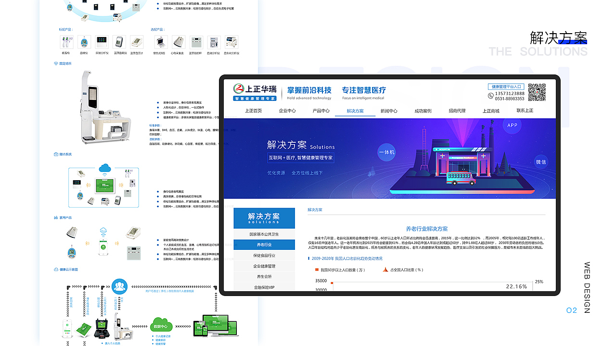
Task: Open the 上正首页 navigation item
Action: pos(253,111)
